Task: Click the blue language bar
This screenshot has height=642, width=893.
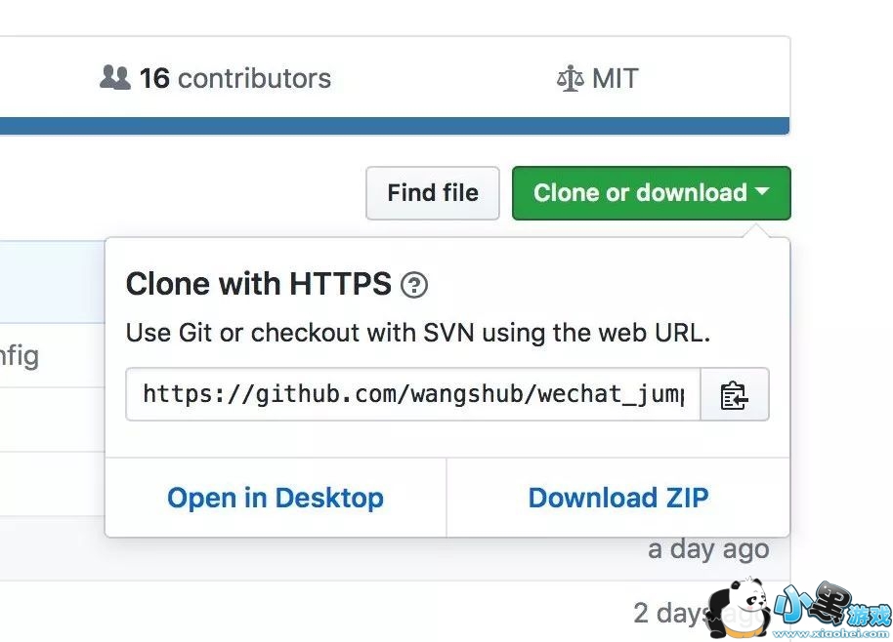Action: [391, 126]
